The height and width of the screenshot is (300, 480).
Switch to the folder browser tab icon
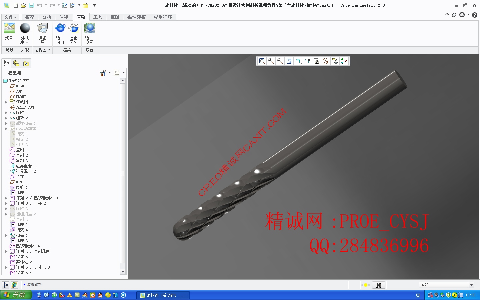coord(16,63)
